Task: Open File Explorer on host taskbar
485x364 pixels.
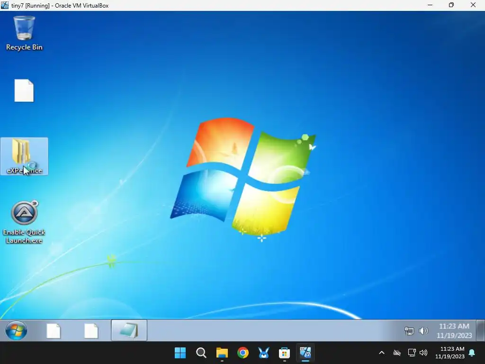Action: coord(222,353)
